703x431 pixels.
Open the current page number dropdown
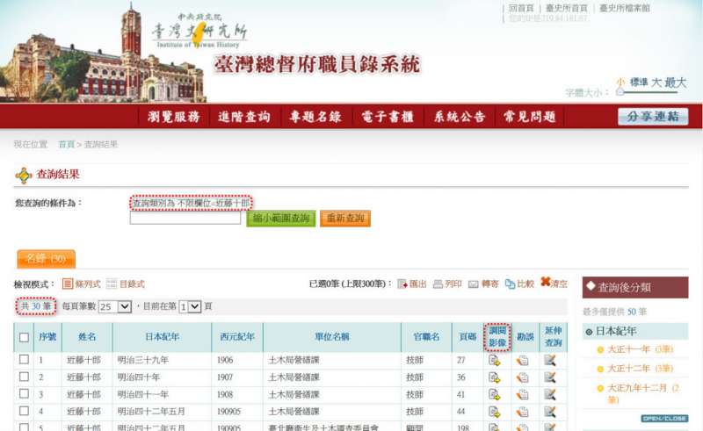point(190,306)
